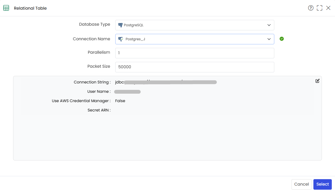This screenshot has height=192, width=335.
Task: Focus the Packet Size field showing 50000
Action: tap(195, 67)
